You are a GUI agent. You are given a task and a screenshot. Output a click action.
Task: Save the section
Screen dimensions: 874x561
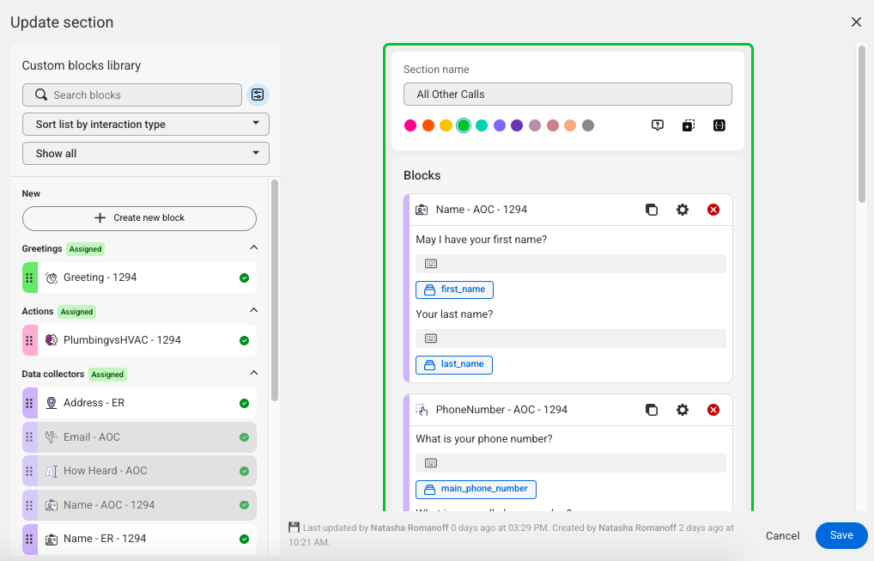[841, 535]
